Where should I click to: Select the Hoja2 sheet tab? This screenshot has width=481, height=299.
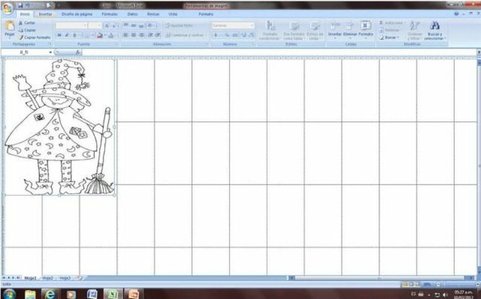(48, 278)
